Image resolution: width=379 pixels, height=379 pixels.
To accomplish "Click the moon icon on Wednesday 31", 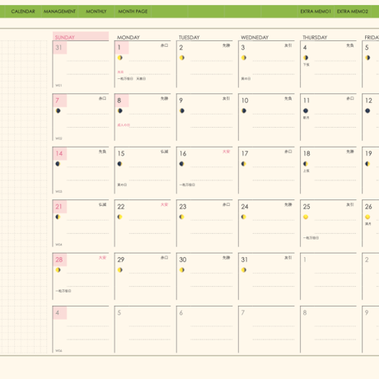I will (244, 270).
